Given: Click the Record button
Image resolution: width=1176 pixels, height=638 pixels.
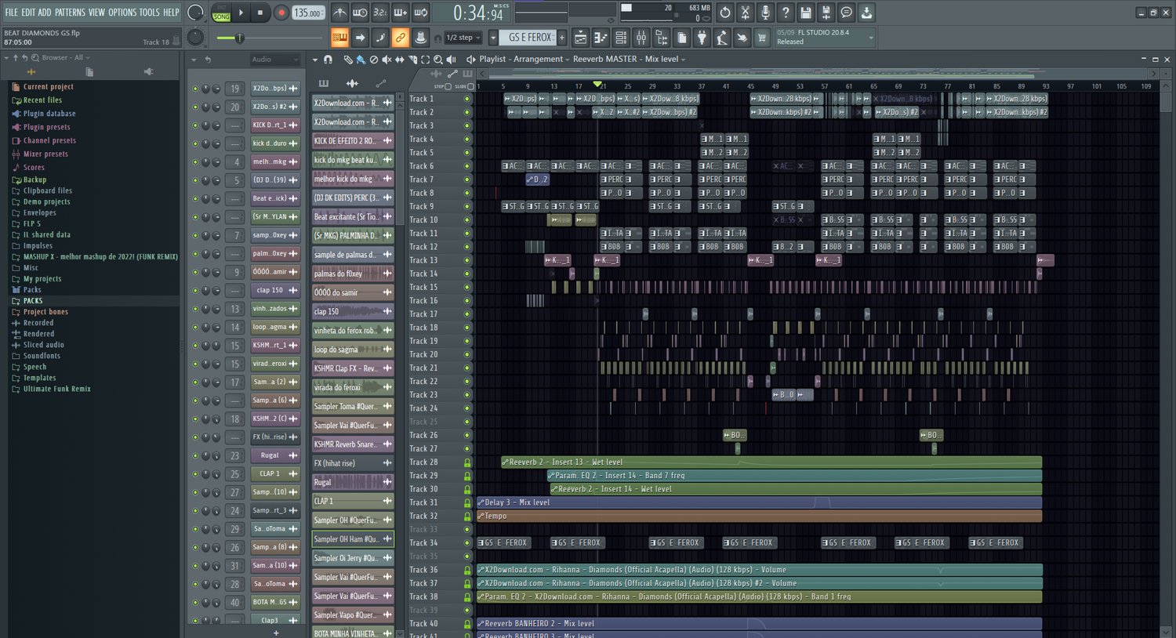Looking at the screenshot, I should pos(281,13).
